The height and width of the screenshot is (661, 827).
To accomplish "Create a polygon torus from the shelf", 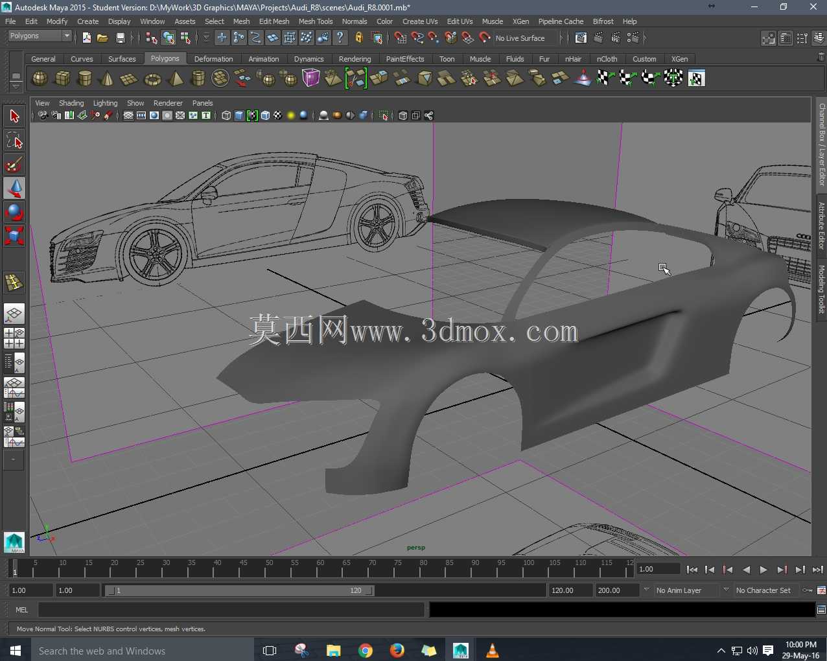I will pyautogui.click(x=152, y=78).
